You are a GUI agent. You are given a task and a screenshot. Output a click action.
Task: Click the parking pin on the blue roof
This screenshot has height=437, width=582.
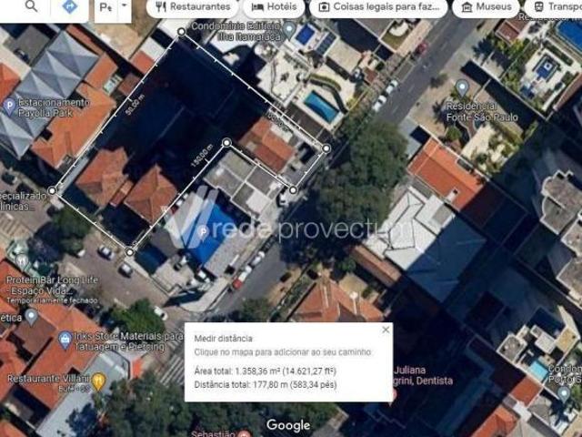point(203,233)
